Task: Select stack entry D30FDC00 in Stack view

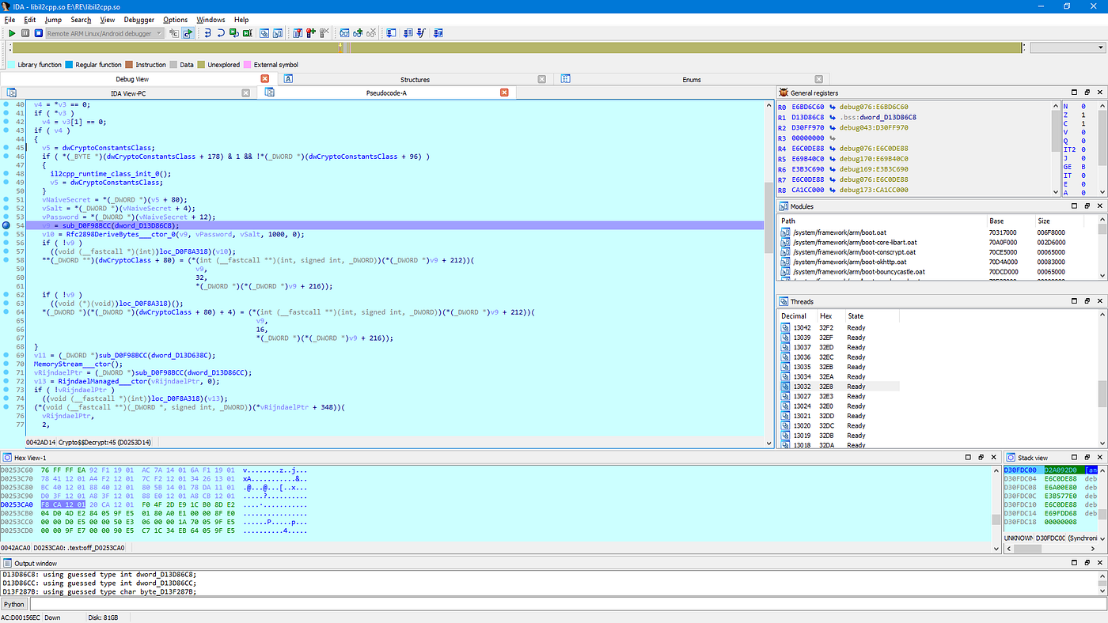Action: [1021, 470]
